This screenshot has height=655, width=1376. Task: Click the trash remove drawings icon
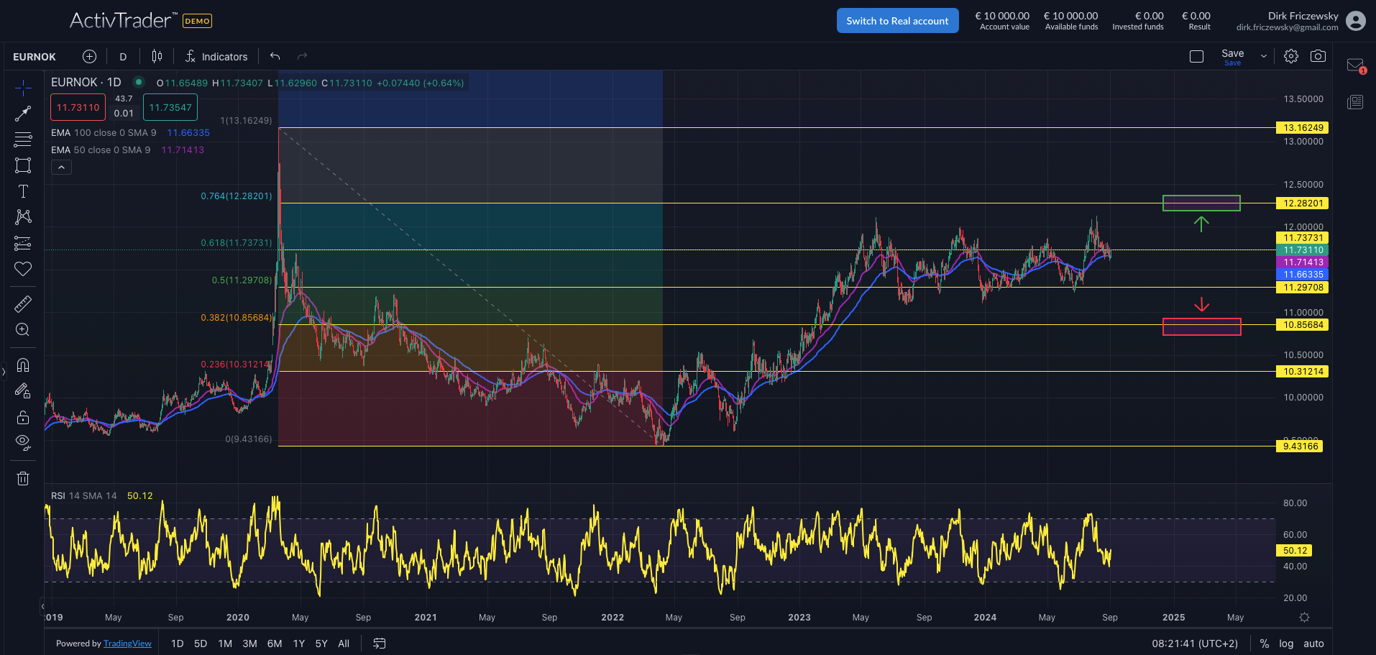pos(23,478)
